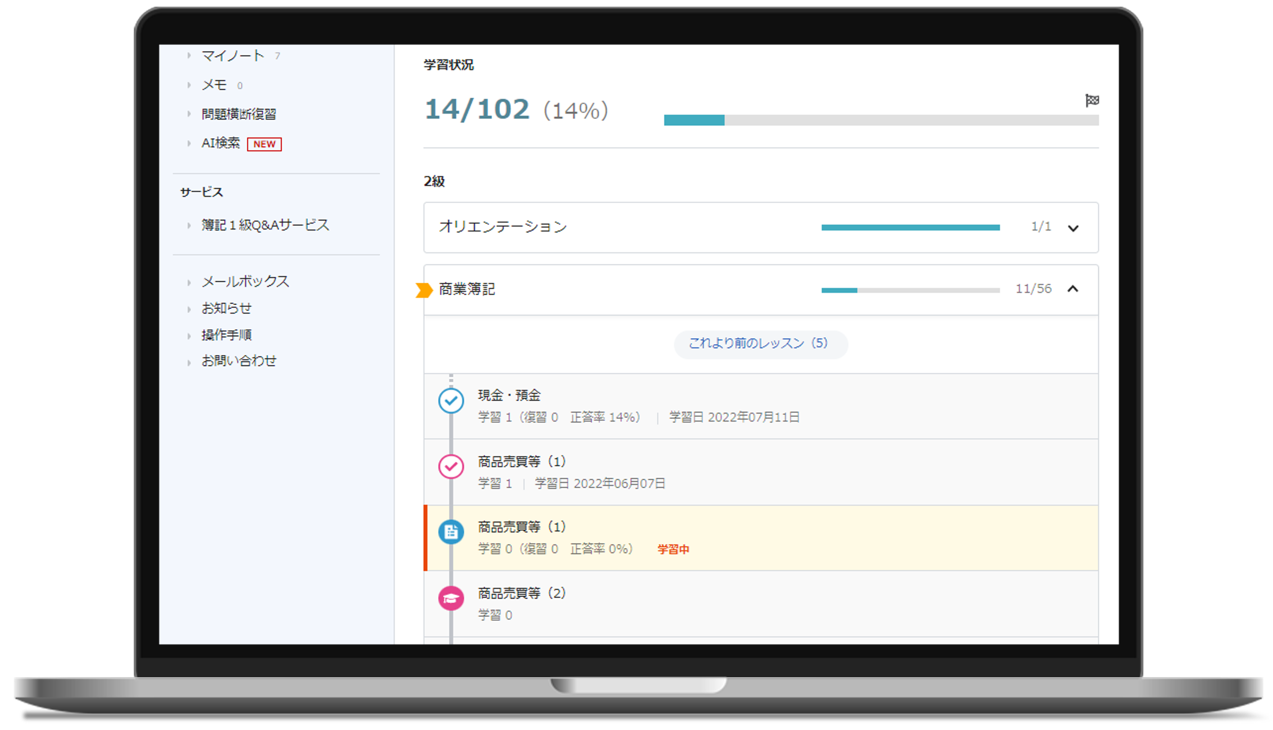Click pink checkmark icon for 商品売買等（1）
Image resolution: width=1273 pixels, height=730 pixels.
(451, 467)
